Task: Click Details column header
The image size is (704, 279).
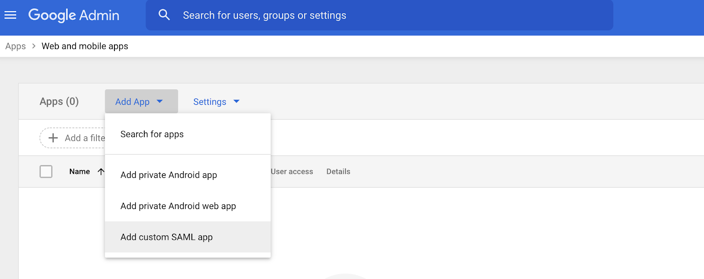Action: (x=338, y=172)
